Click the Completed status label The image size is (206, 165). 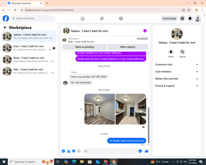(142, 39)
